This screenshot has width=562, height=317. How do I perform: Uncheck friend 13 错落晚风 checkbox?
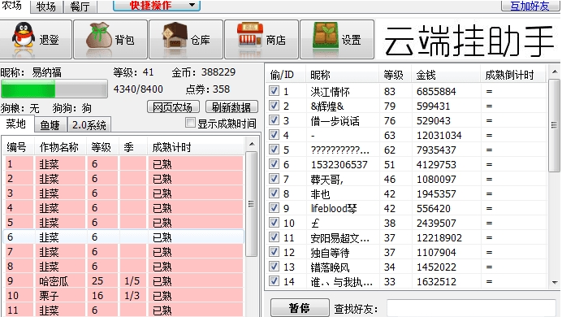275,267
